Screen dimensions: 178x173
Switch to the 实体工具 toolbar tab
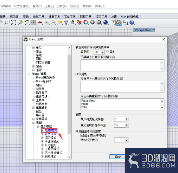click(70, 17)
